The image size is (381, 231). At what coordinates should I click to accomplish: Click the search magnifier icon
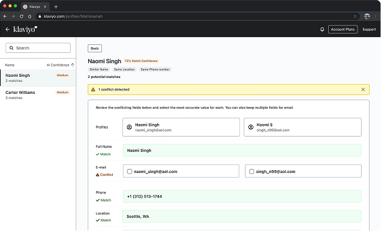(11, 48)
